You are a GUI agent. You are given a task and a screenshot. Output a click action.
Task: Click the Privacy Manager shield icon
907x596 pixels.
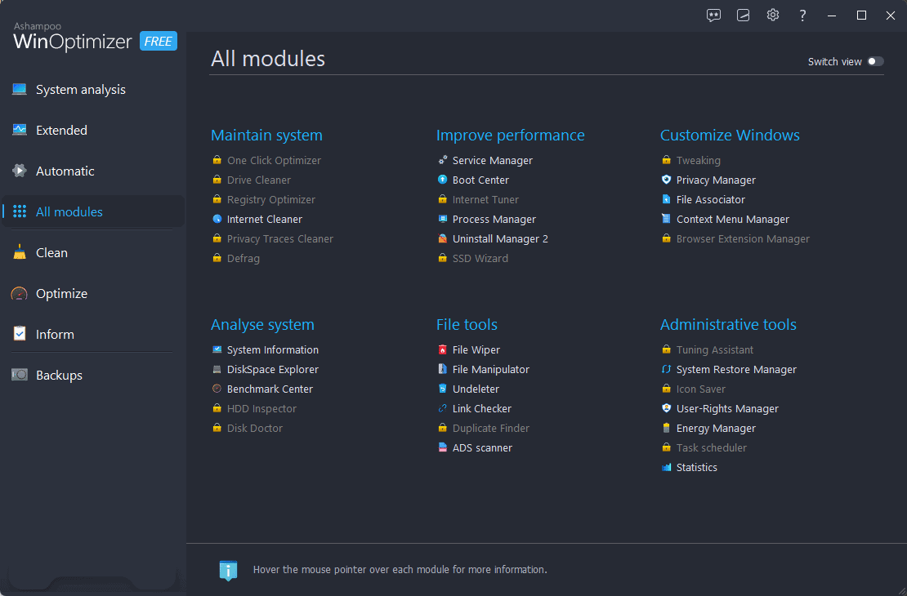click(x=667, y=180)
